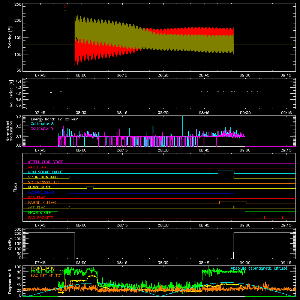Screen dimensions: 300x300
Task: Click the PARTICLE_FLAG label
Action: tap(42, 202)
